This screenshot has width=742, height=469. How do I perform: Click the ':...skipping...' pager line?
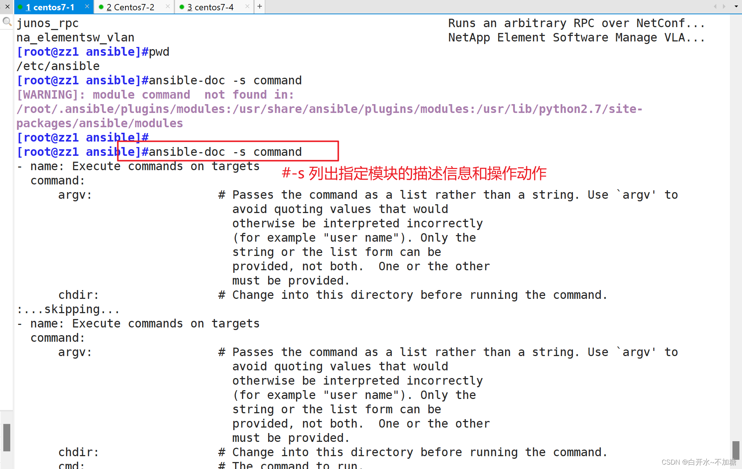(68, 309)
